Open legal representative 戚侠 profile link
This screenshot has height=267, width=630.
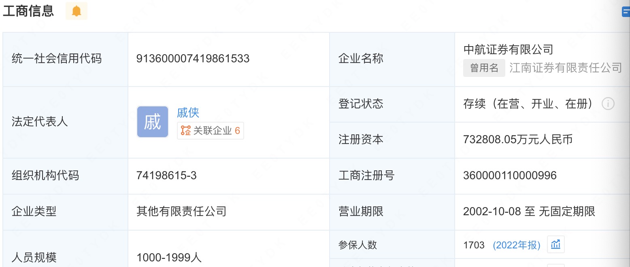(188, 113)
